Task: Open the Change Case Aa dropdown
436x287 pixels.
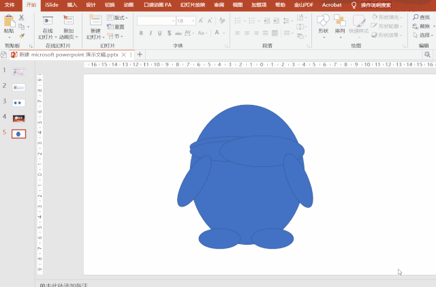Action: 202,33
